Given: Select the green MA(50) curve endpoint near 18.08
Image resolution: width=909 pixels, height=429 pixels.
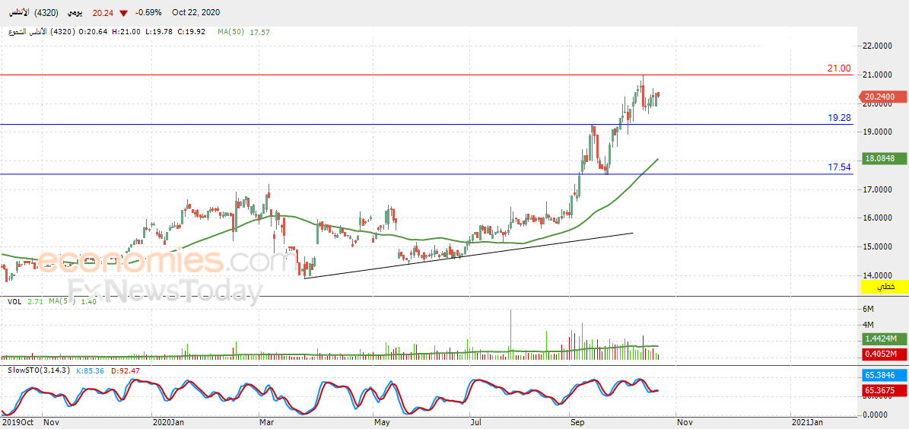Looking at the screenshot, I should (x=656, y=159).
